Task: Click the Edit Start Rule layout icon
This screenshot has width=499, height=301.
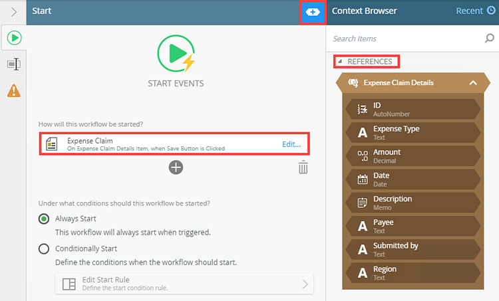Action: click(x=69, y=284)
